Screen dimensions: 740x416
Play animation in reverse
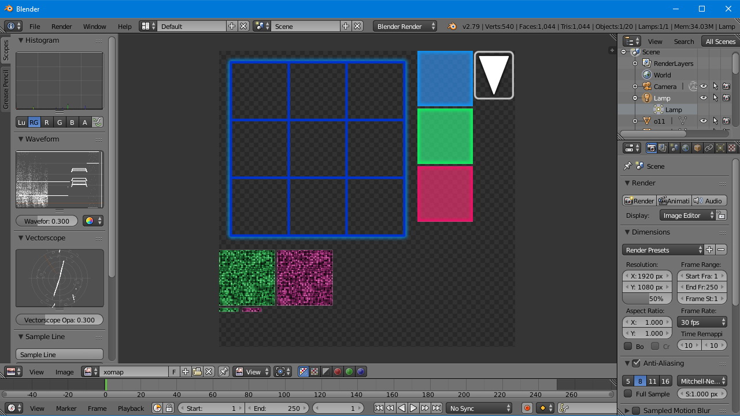tap(402, 408)
